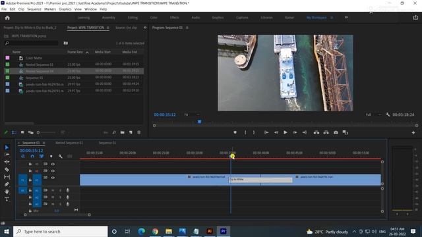
Task: Switch to Nested Sequence 01 timeline tab
Action: (x=69, y=143)
